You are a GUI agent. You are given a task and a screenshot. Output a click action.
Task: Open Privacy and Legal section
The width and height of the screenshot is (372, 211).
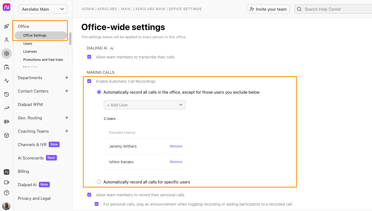(34, 198)
